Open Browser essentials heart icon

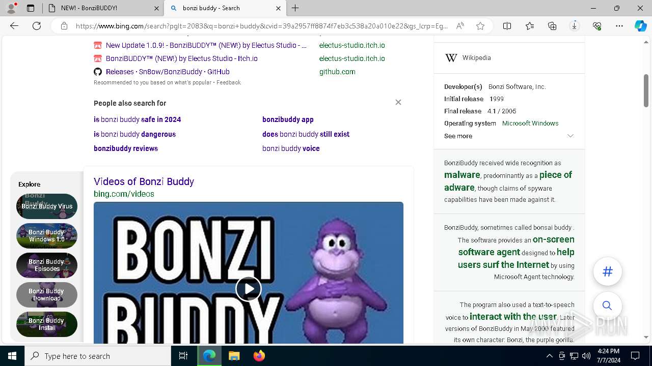[x=597, y=26]
